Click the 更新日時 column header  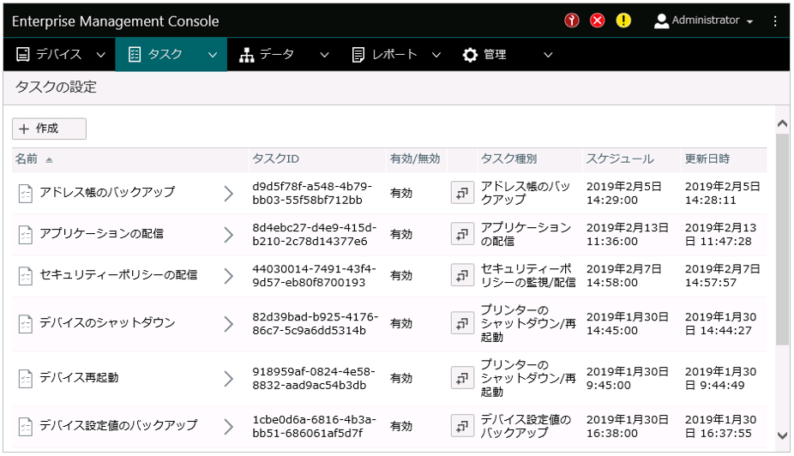pos(707,159)
